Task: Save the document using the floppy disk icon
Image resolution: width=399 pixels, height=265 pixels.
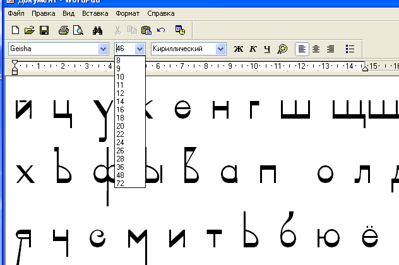Action: (44, 30)
